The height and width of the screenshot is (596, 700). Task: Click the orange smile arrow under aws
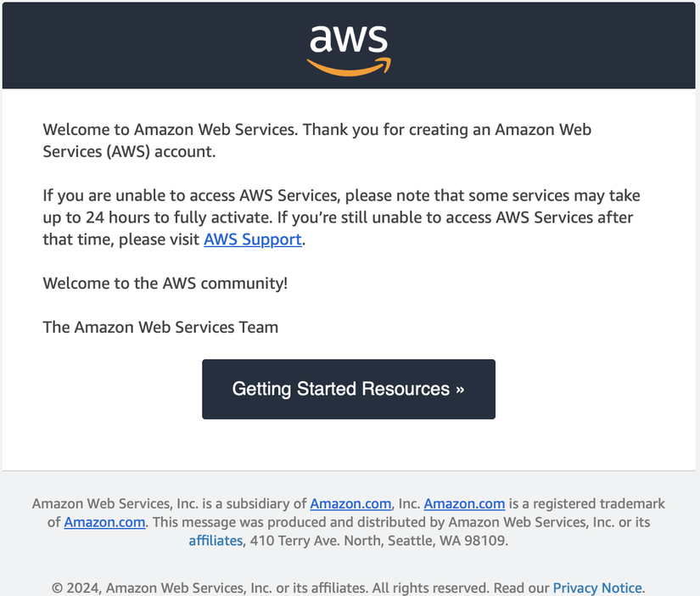click(x=349, y=67)
